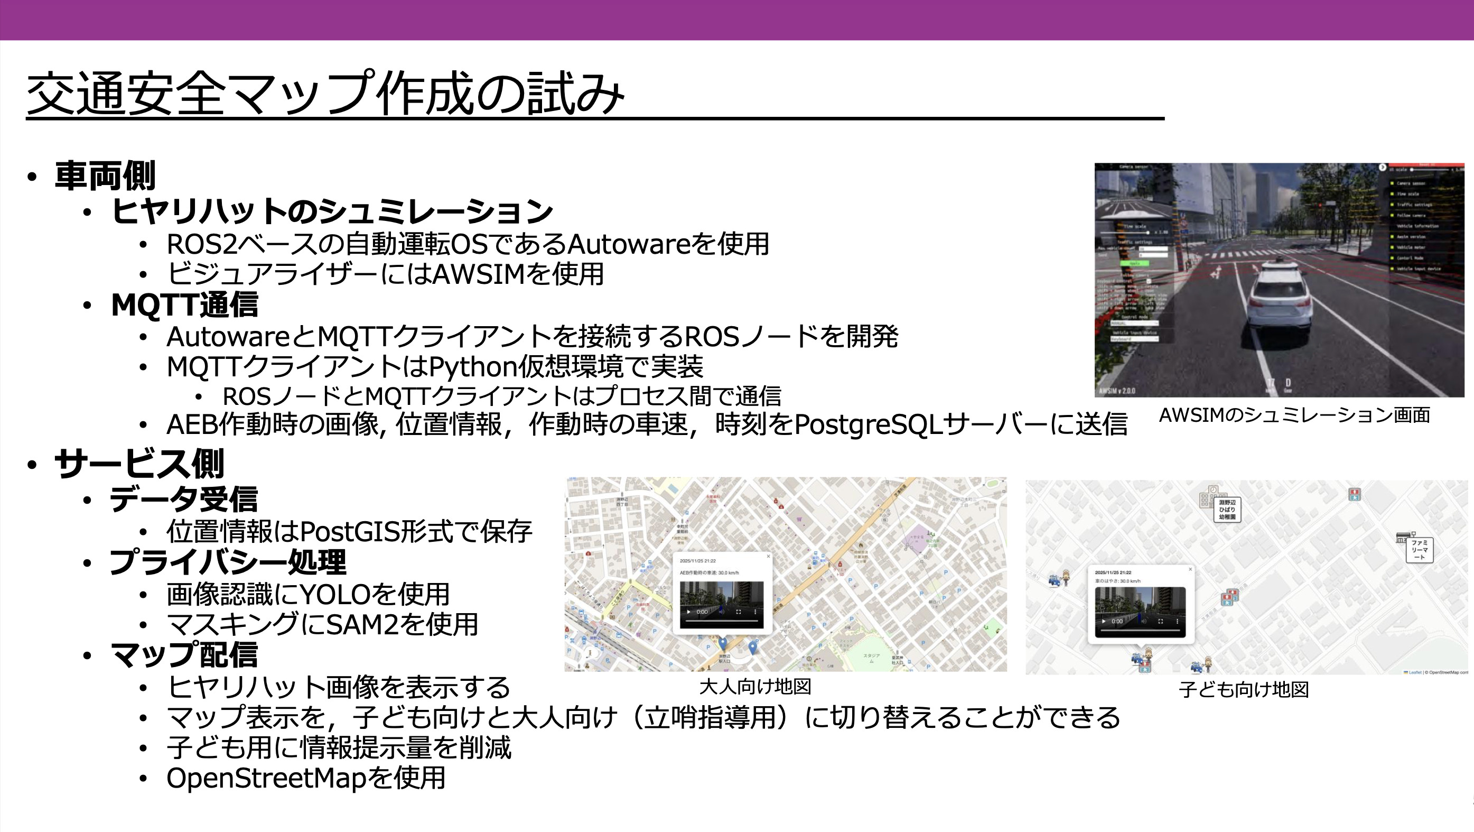The height and width of the screenshot is (832, 1474).
Task: Click Time scale slider handle in AWSIM
Action: 1148,233
